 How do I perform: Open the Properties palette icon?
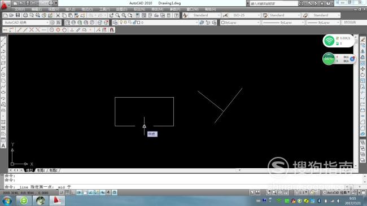(x=137, y=15)
